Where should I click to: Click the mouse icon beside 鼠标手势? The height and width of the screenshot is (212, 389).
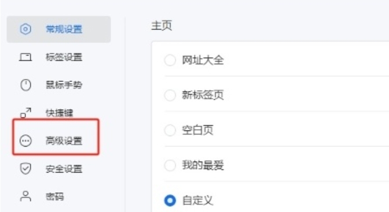tap(25, 85)
